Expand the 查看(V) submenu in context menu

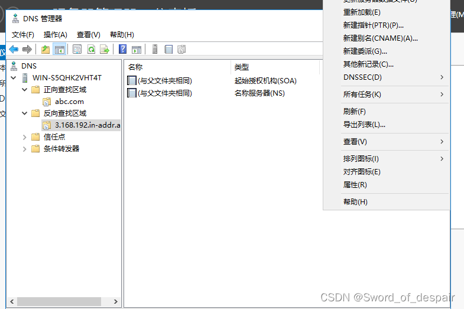387,142
